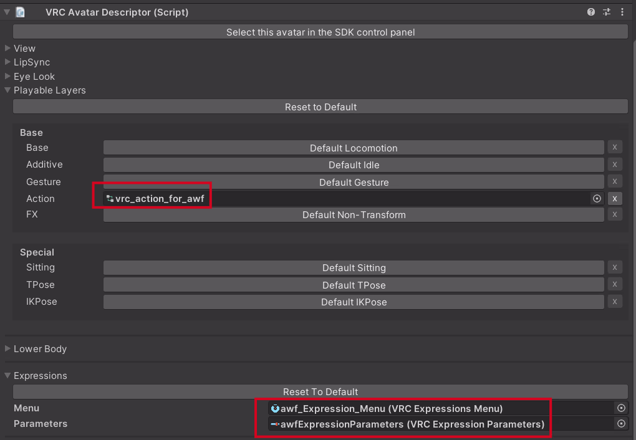636x440 pixels.
Task: Clear the Additive layer with its X
Action: coord(615,165)
